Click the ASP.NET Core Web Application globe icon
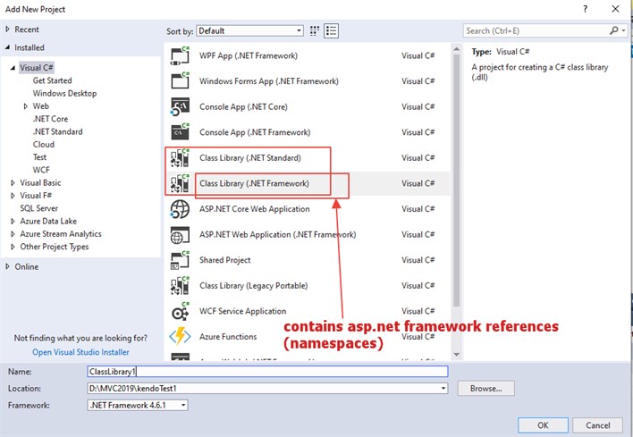 pos(180,209)
